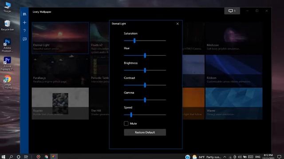
Task: Adjust the Gamma slider
Action: [145, 100]
